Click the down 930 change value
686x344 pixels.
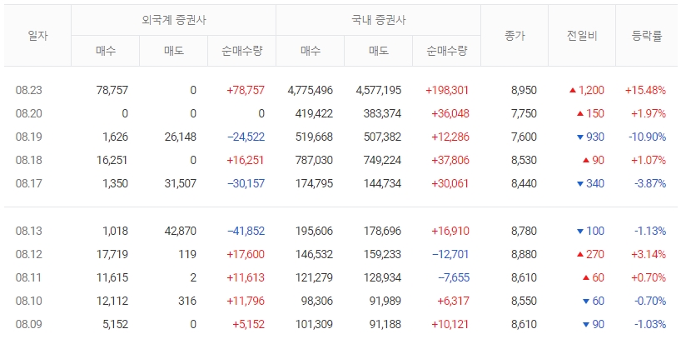590,137
